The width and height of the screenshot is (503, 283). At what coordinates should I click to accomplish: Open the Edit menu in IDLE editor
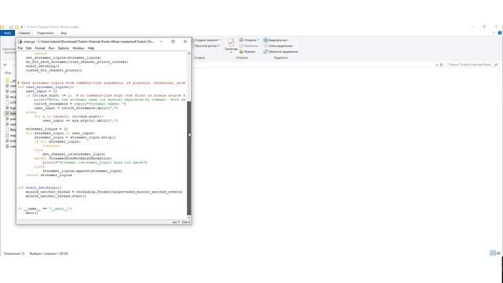click(28, 48)
